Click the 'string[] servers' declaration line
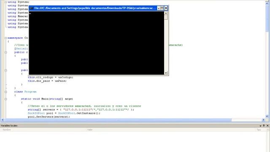Image resolution: width=270 pixels, height=152 pixels. click(x=81, y=110)
